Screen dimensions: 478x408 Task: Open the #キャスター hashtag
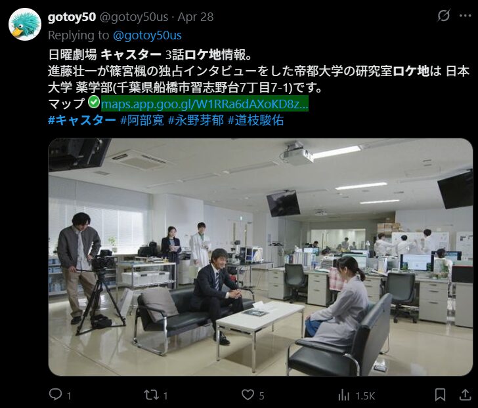(82, 120)
